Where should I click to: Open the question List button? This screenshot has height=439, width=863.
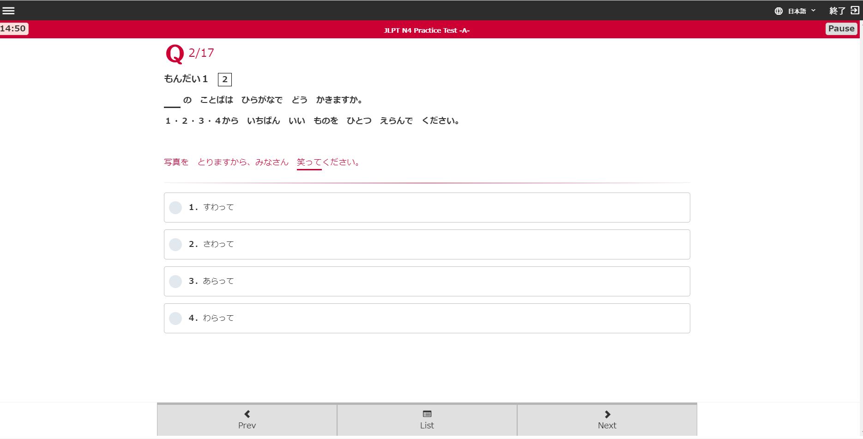427,420
